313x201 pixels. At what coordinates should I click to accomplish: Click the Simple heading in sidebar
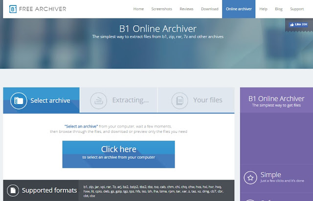[270, 175]
